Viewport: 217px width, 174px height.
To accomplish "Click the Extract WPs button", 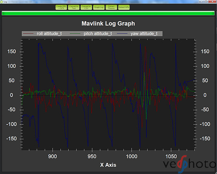I will (124, 7).
